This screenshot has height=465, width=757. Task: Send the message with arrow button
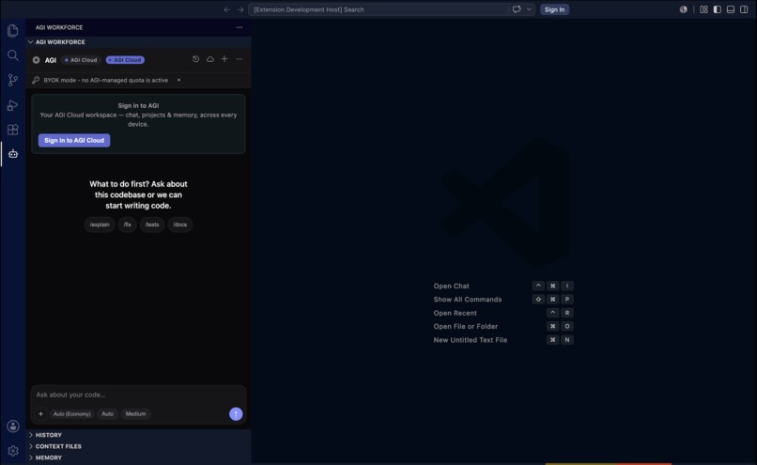236,414
